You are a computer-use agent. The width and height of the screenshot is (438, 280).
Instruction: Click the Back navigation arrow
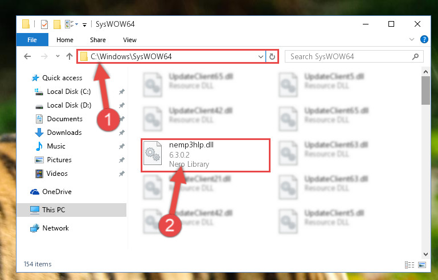coord(27,57)
